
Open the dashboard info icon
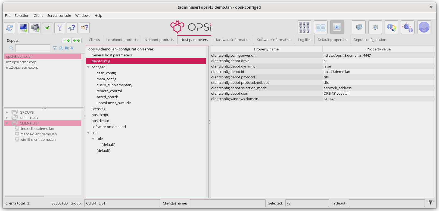point(391,27)
